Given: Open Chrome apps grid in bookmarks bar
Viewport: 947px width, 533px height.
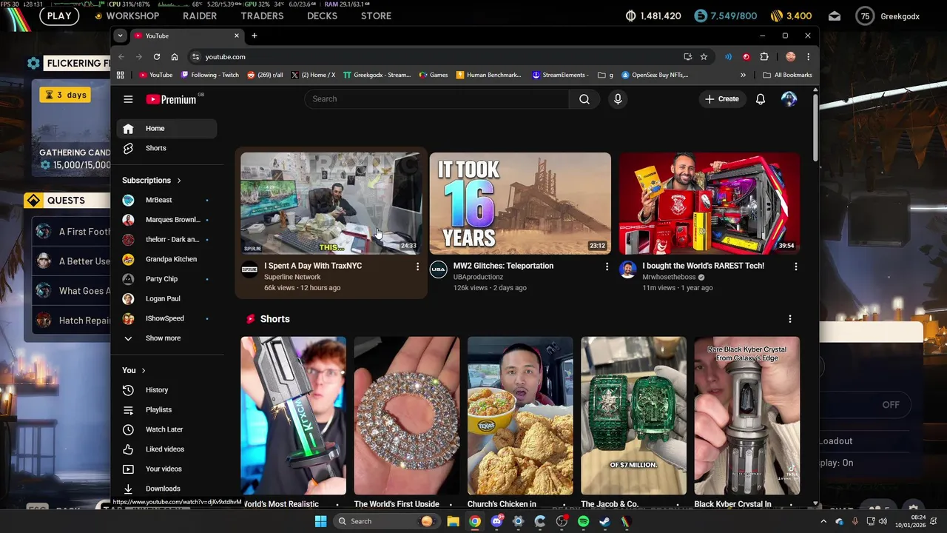Looking at the screenshot, I should click(x=121, y=75).
